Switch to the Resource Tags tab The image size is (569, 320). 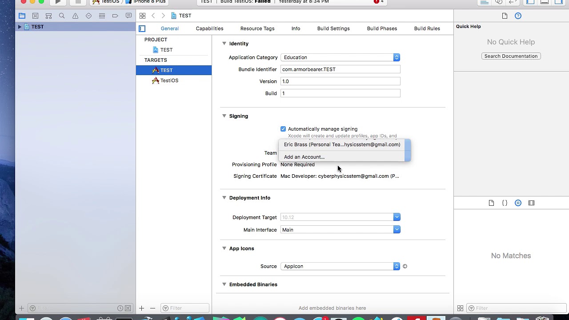click(257, 28)
